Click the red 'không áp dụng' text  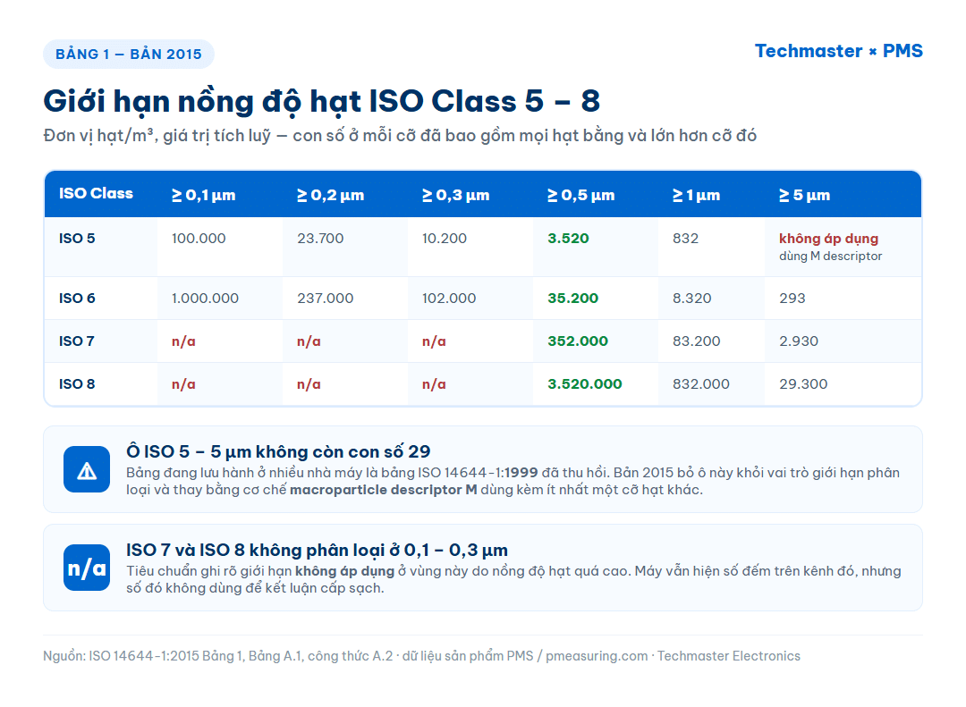828,239
